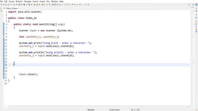198x111 pixels.
Task: Open the File menu
Action: pos(1,1)
